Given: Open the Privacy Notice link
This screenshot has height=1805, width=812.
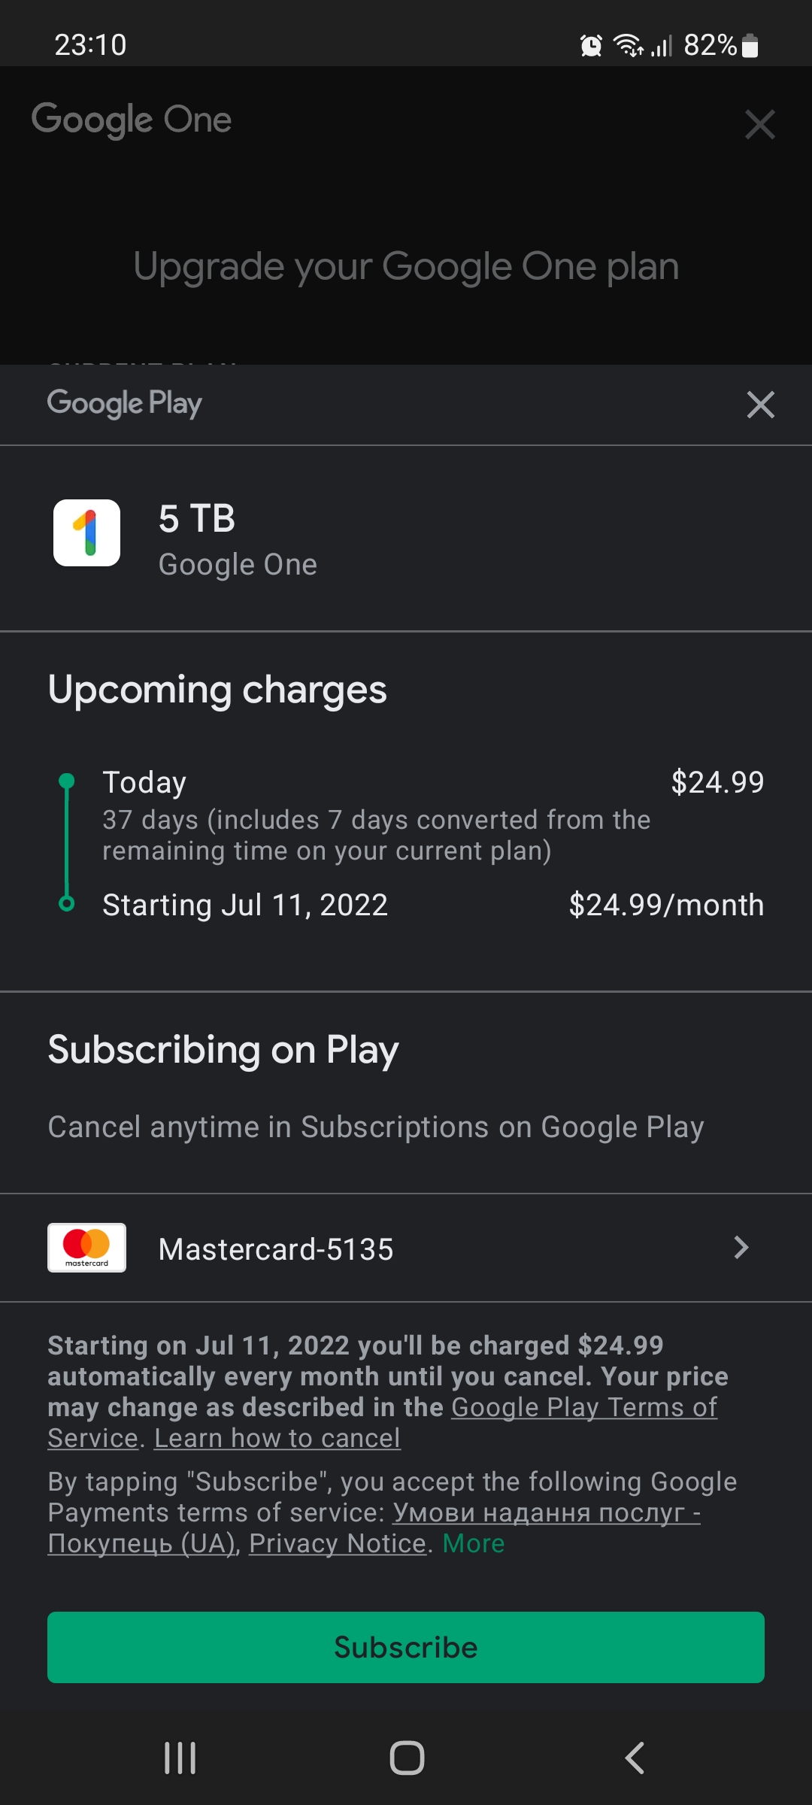Looking at the screenshot, I should 338,1543.
